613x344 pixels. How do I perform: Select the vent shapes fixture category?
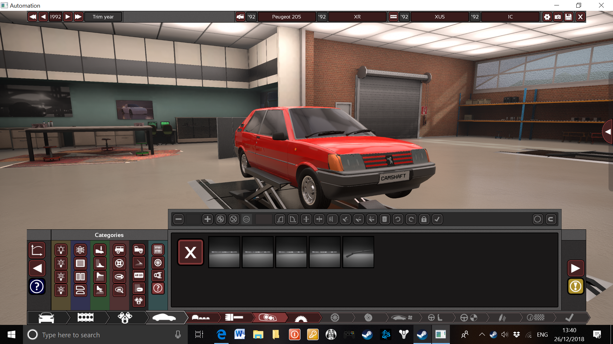80,290
